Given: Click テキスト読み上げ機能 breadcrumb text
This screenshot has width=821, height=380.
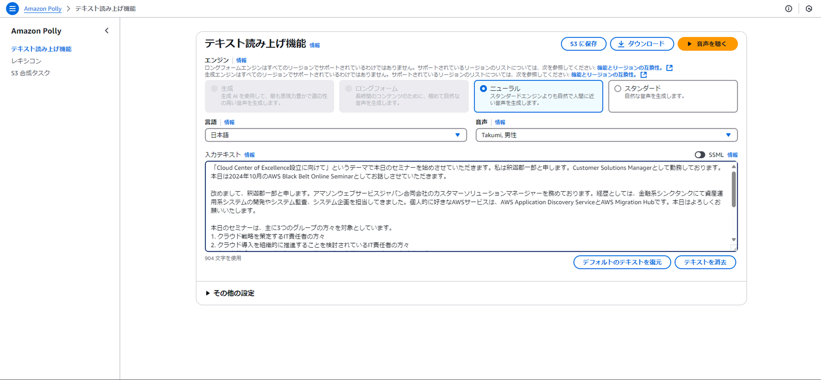Looking at the screenshot, I should pos(105,9).
